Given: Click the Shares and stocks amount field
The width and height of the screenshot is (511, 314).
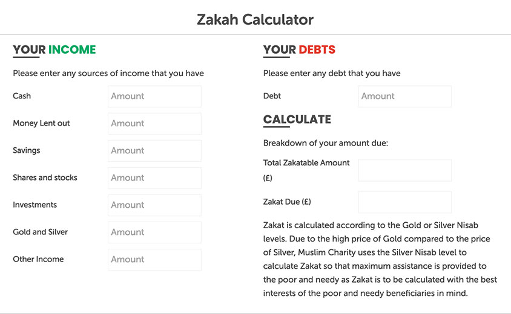Looking at the screenshot, I should pos(154,178).
